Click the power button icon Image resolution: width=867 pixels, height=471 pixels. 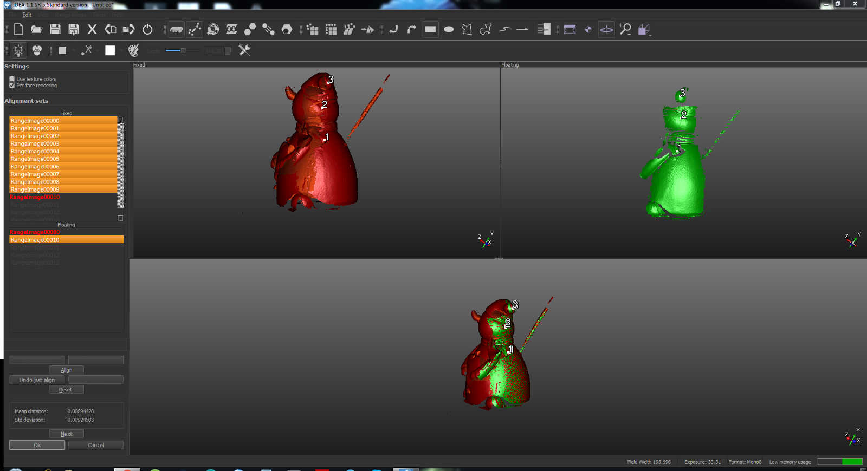point(147,29)
